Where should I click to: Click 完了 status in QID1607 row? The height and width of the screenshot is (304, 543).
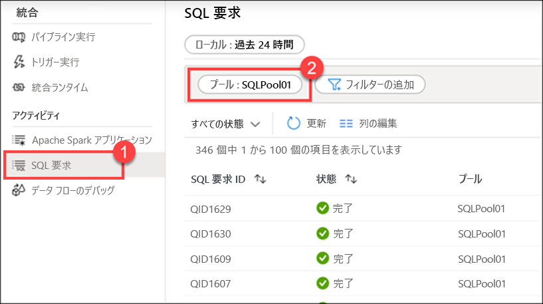click(343, 283)
